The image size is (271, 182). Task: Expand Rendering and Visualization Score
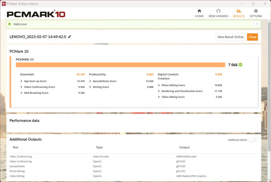tap(159, 91)
